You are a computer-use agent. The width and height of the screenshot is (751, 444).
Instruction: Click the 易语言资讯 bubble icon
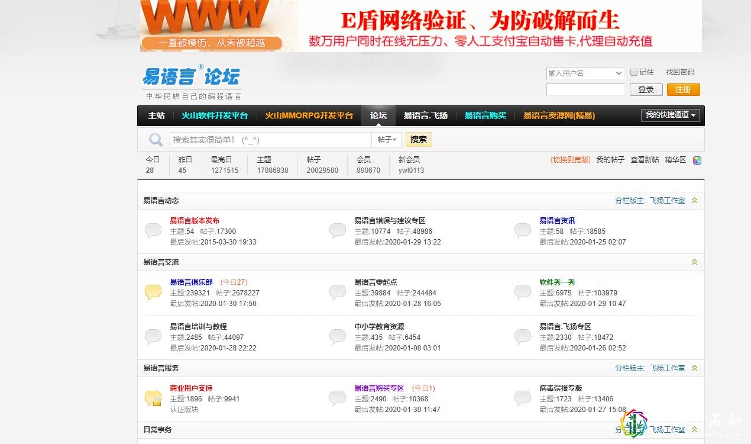(523, 230)
